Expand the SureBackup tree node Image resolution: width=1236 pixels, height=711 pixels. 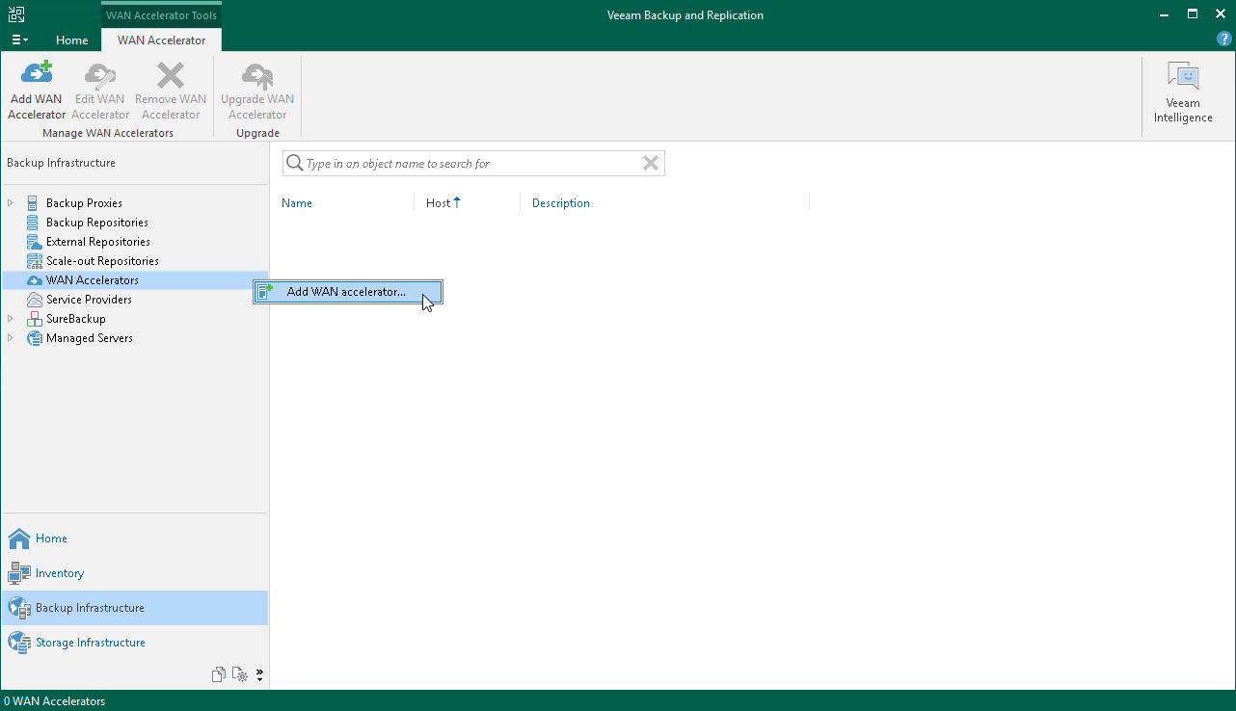pyautogui.click(x=11, y=319)
